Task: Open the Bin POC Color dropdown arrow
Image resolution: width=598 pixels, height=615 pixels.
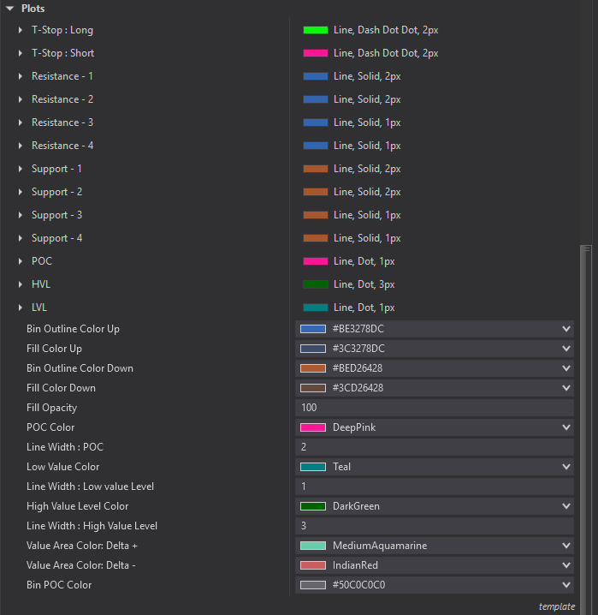Action: coord(565,585)
